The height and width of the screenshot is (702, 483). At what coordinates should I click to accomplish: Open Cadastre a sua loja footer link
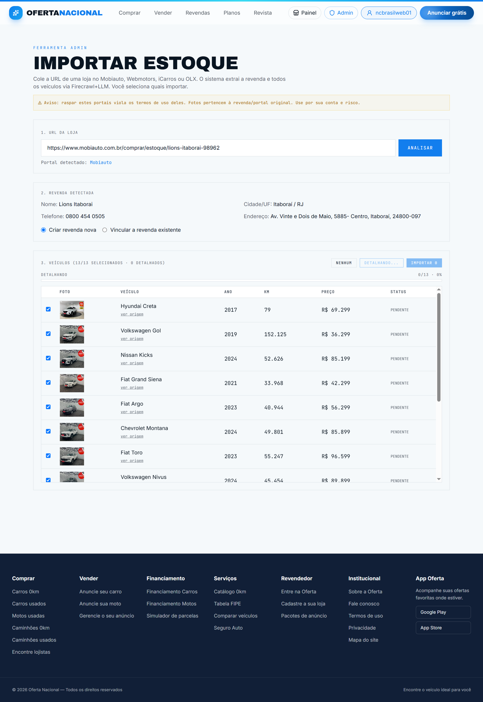click(x=303, y=604)
